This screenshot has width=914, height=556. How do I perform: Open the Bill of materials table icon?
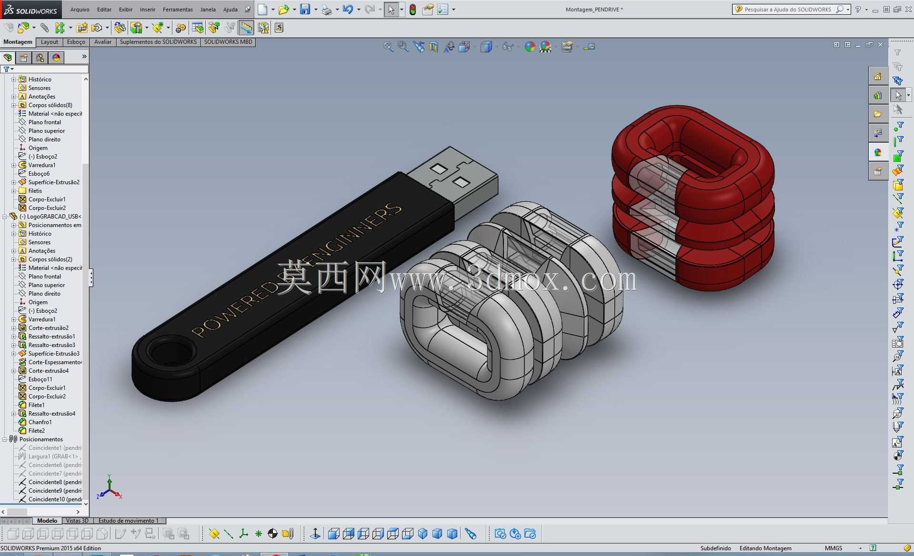click(197, 28)
